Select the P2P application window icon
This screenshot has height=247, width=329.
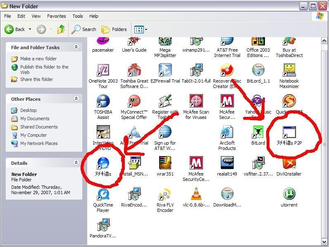pos(289,132)
